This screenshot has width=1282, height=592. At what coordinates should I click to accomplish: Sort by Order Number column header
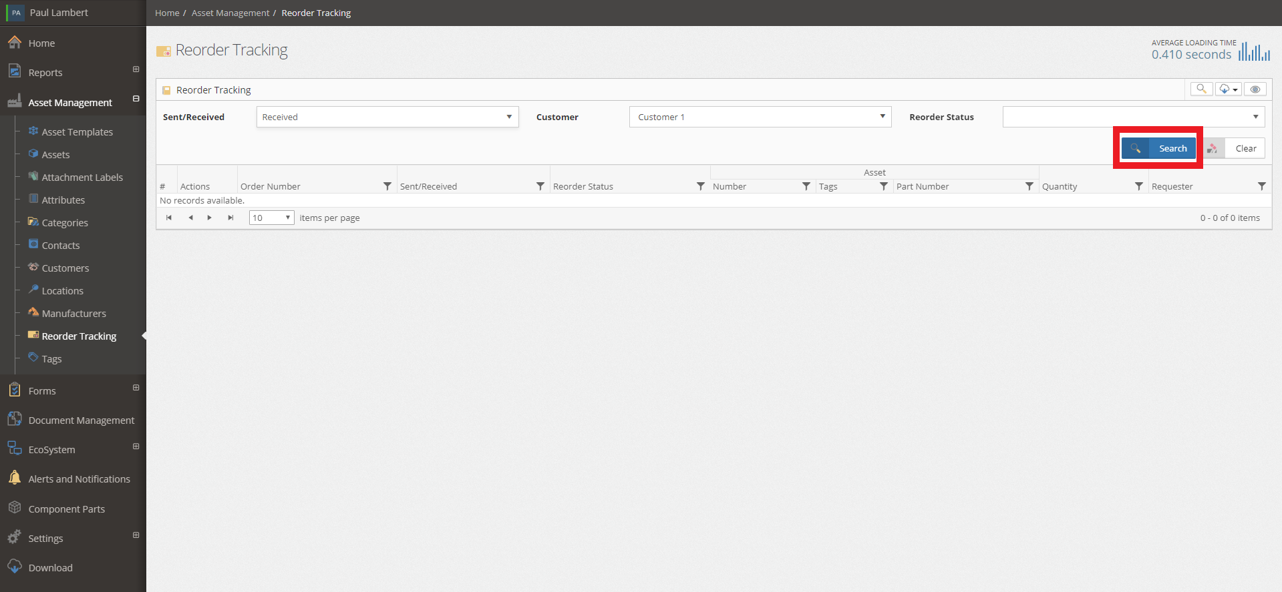pyautogui.click(x=271, y=186)
